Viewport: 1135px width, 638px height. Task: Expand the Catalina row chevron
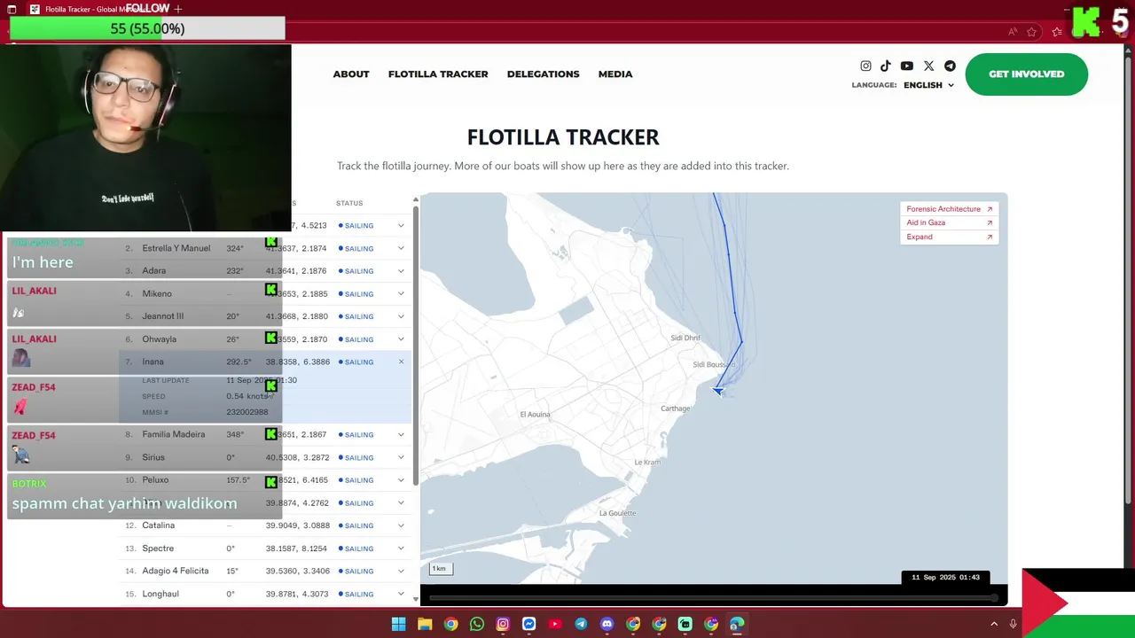[x=401, y=525]
